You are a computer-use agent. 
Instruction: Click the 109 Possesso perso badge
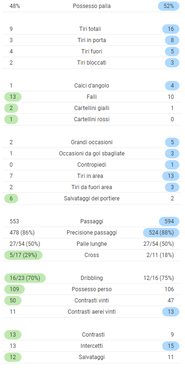click(x=14, y=290)
